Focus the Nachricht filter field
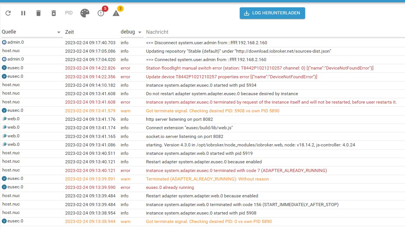This screenshot has height=230, width=405. [x=275, y=32]
